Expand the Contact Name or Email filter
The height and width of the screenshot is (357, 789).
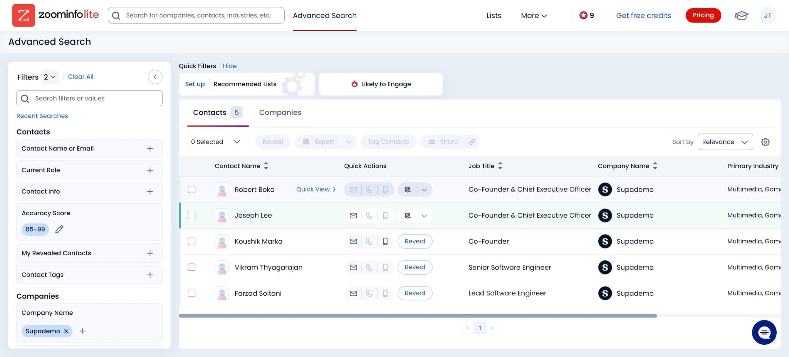pyautogui.click(x=150, y=149)
